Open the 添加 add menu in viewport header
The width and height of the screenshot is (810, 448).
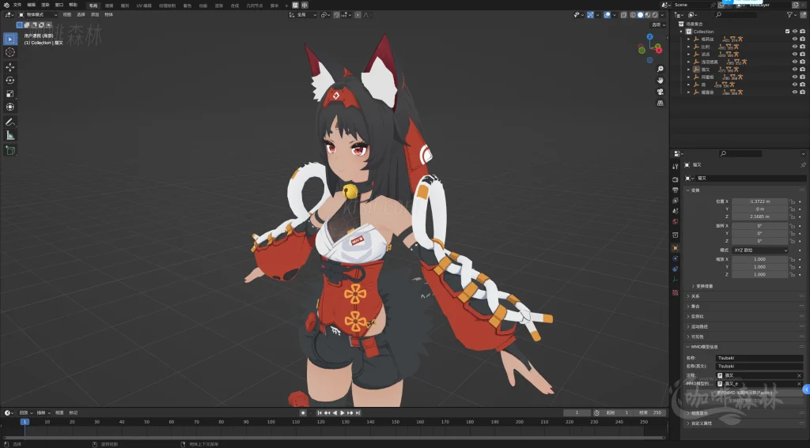pyautogui.click(x=95, y=15)
